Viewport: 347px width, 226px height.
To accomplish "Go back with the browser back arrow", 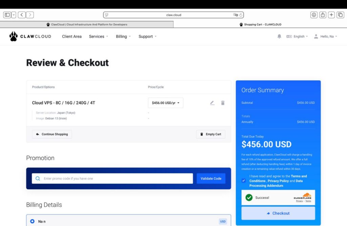I will (x=22, y=15).
